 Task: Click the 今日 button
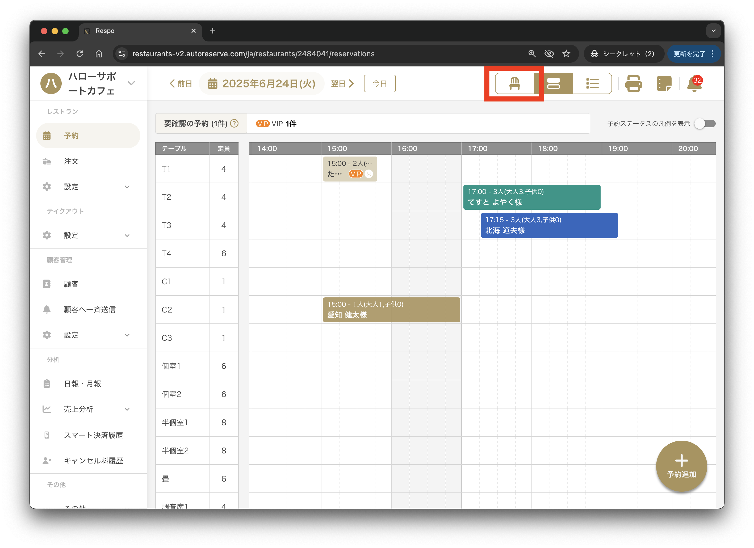(379, 83)
